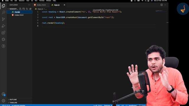This screenshot has width=189, height=106.
Task: Click the errors and warnings status counter
Action: [x=6, y=105]
